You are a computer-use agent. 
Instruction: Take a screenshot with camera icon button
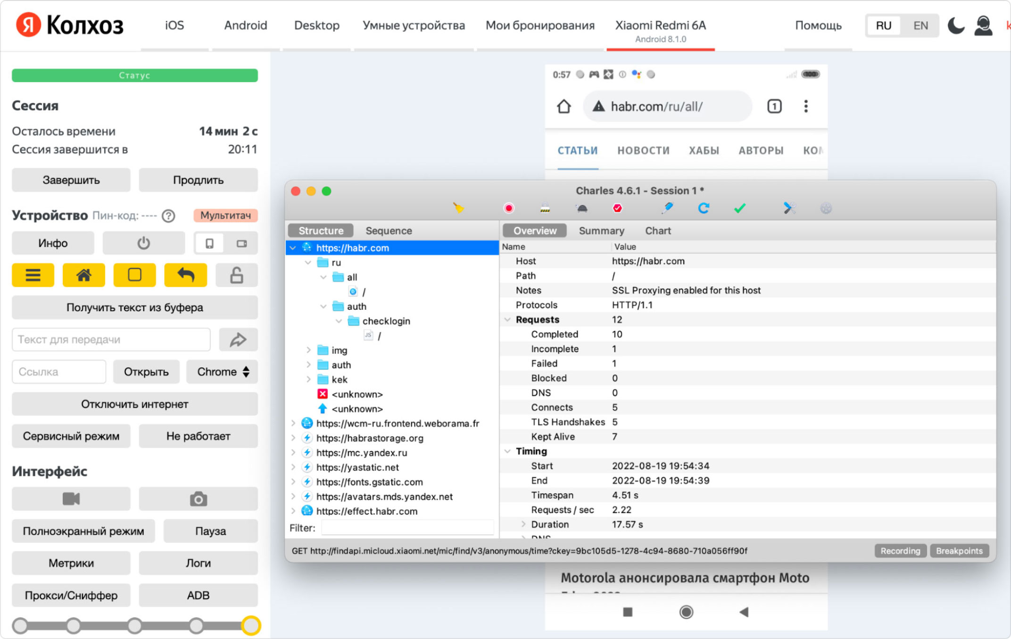[198, 499]
